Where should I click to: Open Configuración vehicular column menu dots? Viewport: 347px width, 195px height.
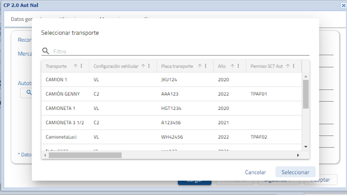coord(149,66)
